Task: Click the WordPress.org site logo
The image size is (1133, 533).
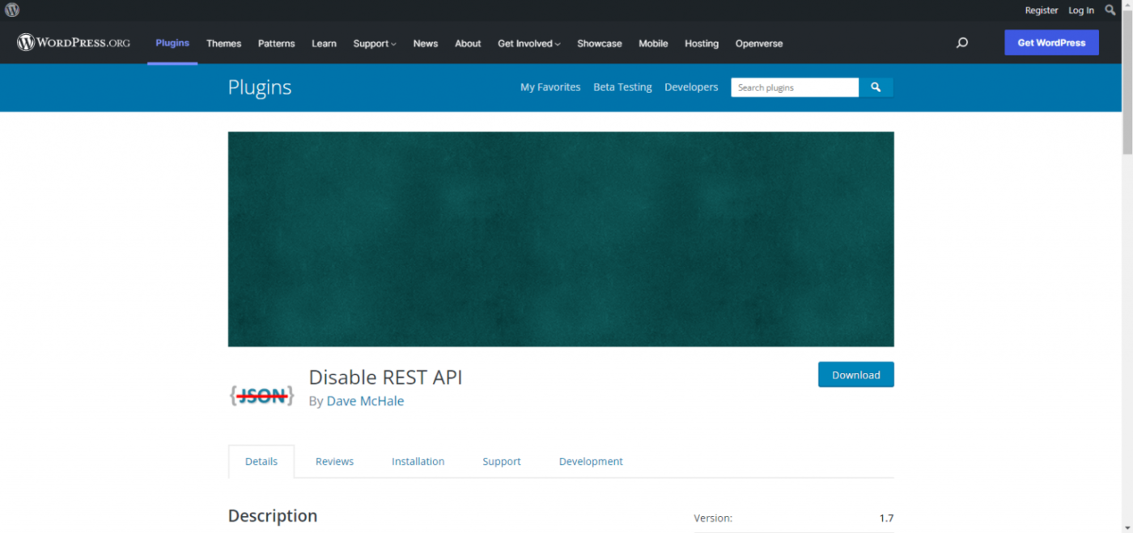Action: pyautogui.click(x=74, y=43)
